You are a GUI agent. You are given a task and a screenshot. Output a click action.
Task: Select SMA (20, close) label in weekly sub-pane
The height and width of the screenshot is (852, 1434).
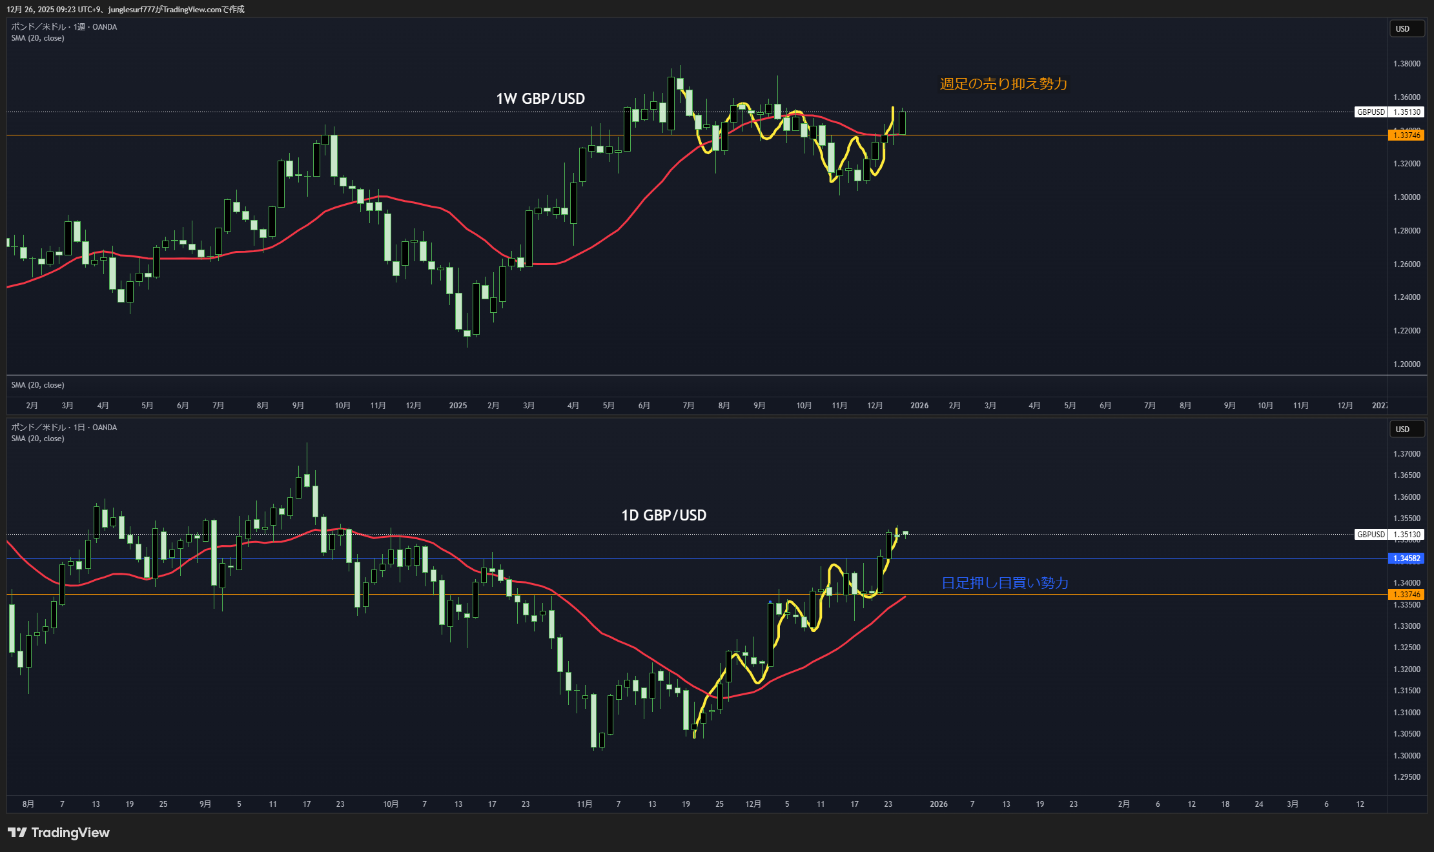[37, 385]
